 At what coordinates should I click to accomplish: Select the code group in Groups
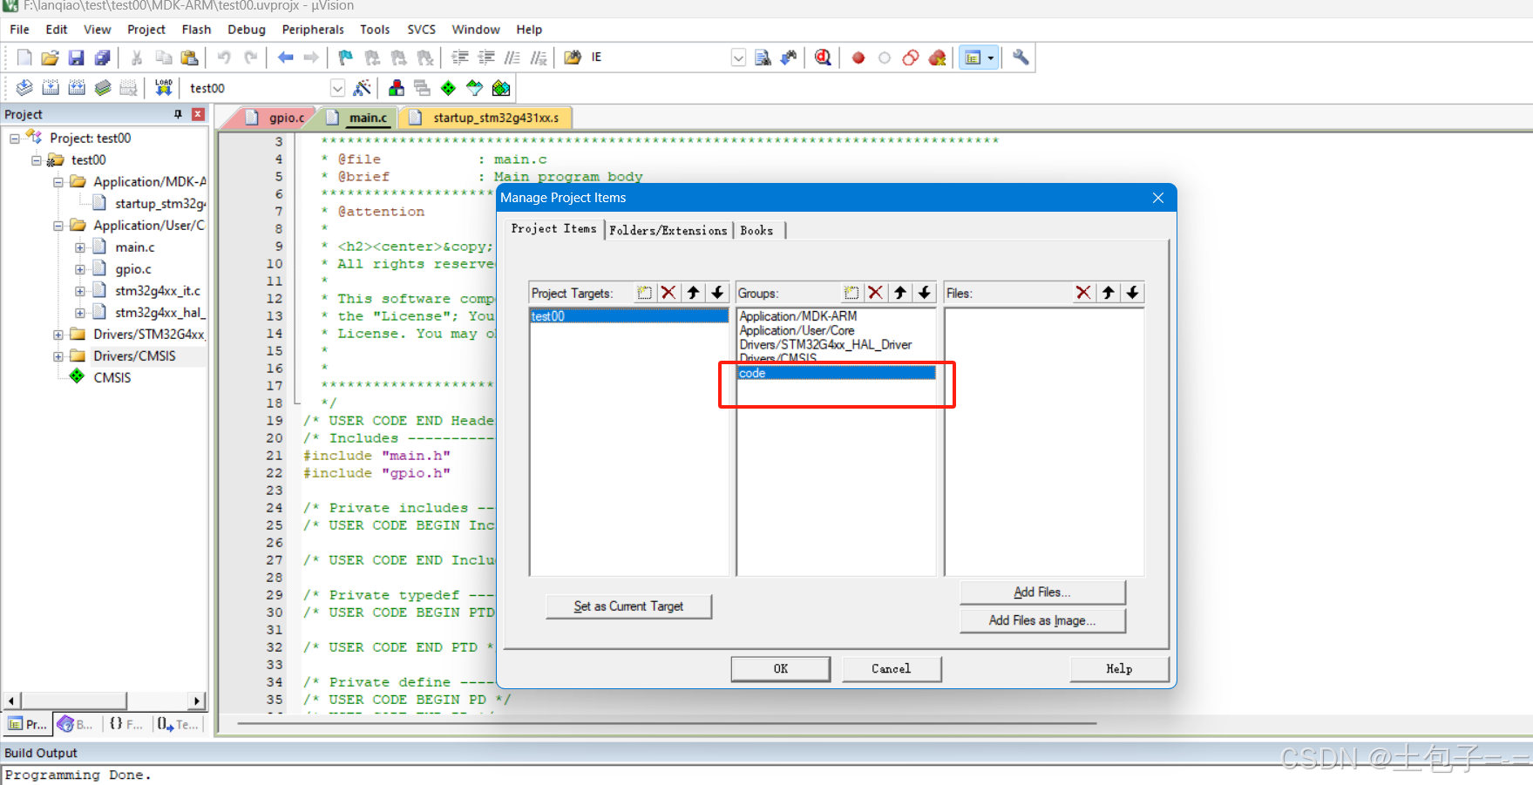click(x=836, y=373)
